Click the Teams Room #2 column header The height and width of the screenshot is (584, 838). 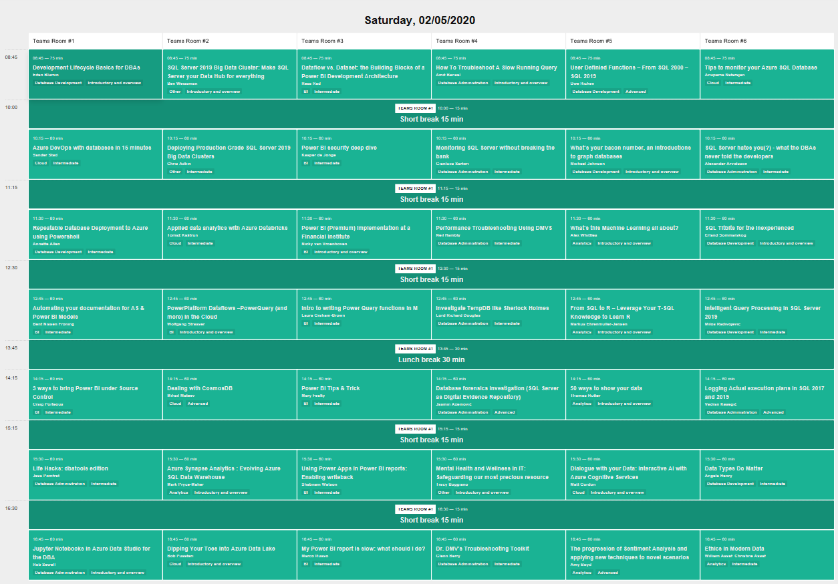tap(230, 41)
